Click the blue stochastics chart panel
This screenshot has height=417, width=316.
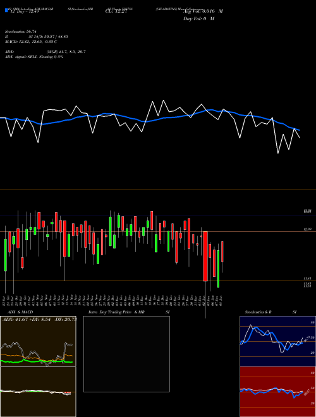point(277,341)
